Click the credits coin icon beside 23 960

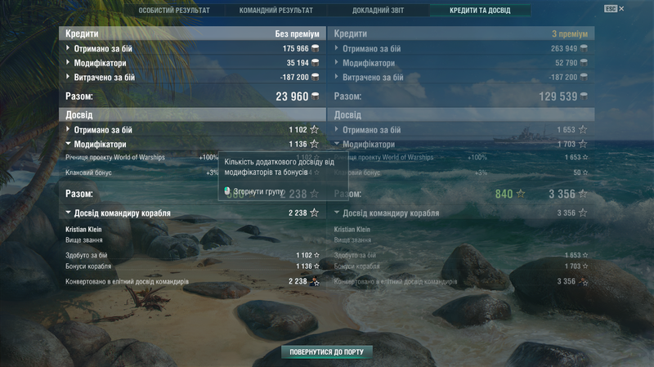coord(316,96)
